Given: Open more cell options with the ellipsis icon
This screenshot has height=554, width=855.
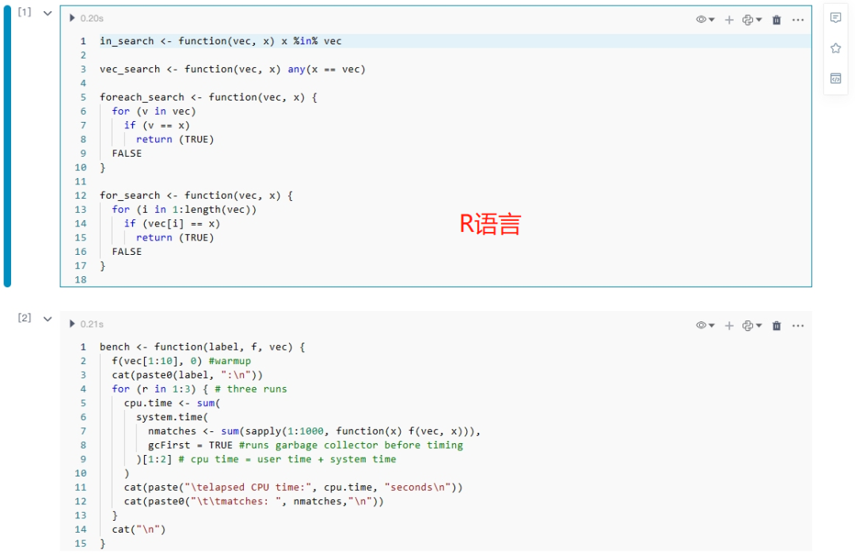Looking at the screenshot, I should 798,19.
